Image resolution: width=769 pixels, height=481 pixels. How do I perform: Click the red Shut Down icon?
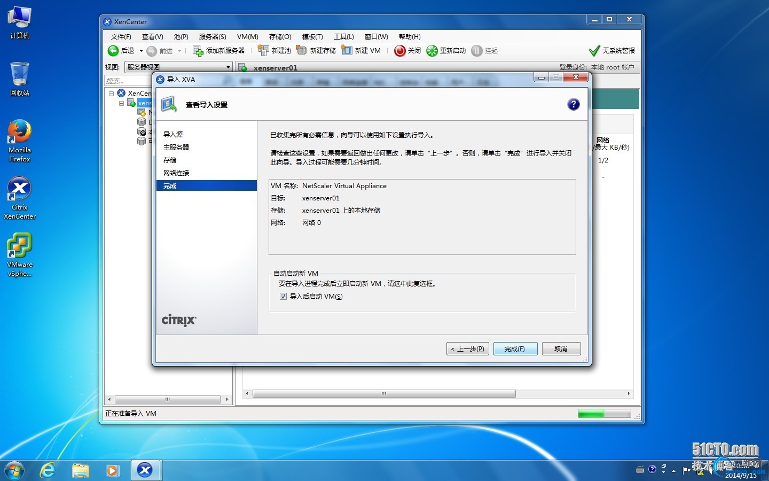point(400,51)
